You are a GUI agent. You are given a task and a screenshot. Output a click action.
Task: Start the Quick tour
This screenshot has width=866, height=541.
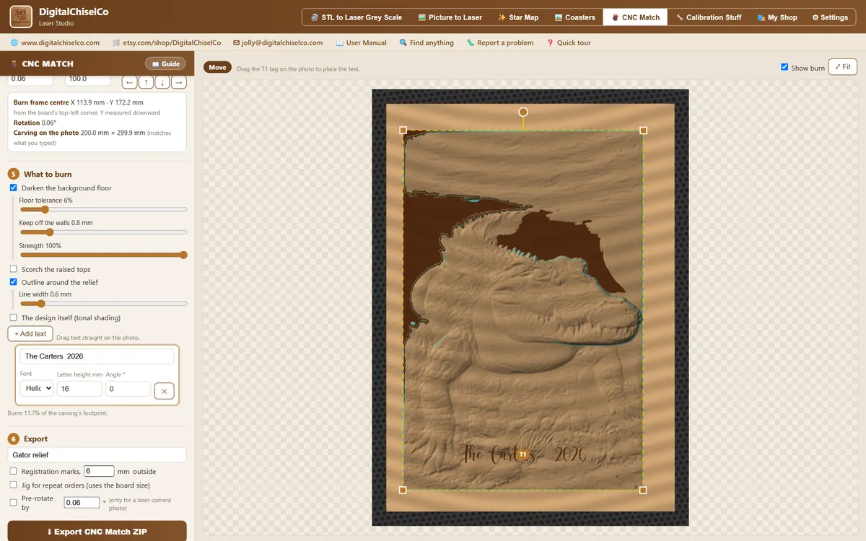coord(569,43)
